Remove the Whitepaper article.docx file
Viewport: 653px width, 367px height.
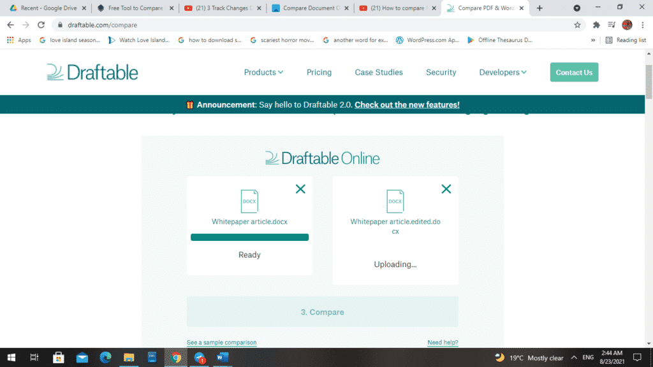300,189
